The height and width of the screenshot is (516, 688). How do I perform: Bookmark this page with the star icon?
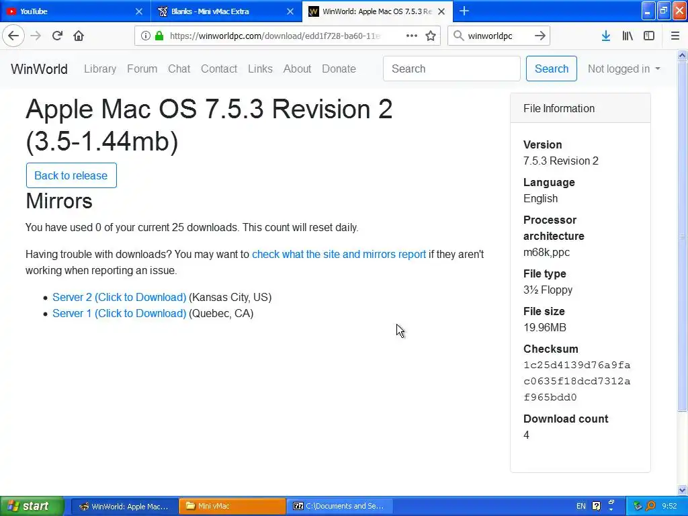tap(431, 36)
